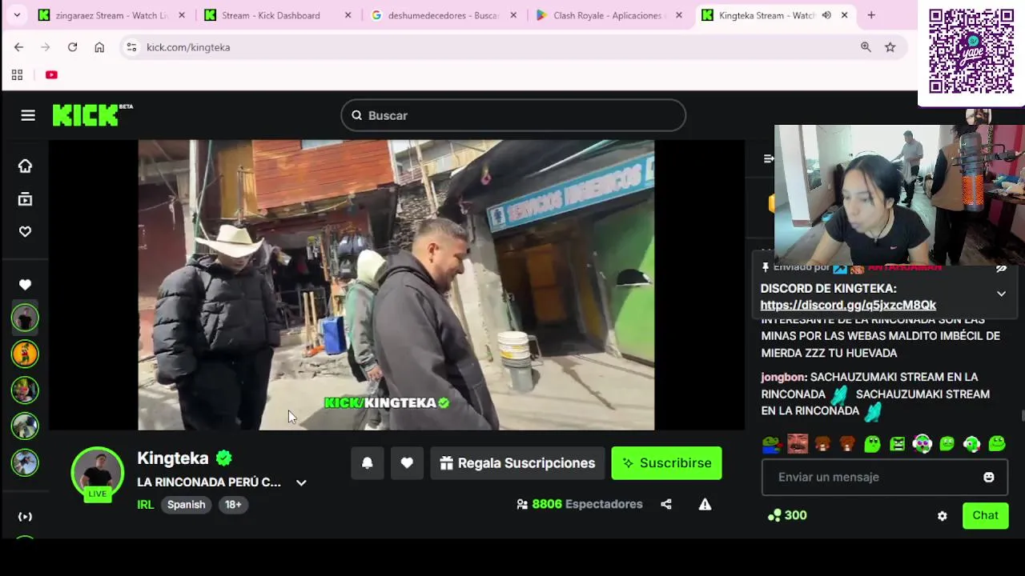Screen dimensions: 1025x576
Task: Click the IRL category link
Action: coord(145,505)
